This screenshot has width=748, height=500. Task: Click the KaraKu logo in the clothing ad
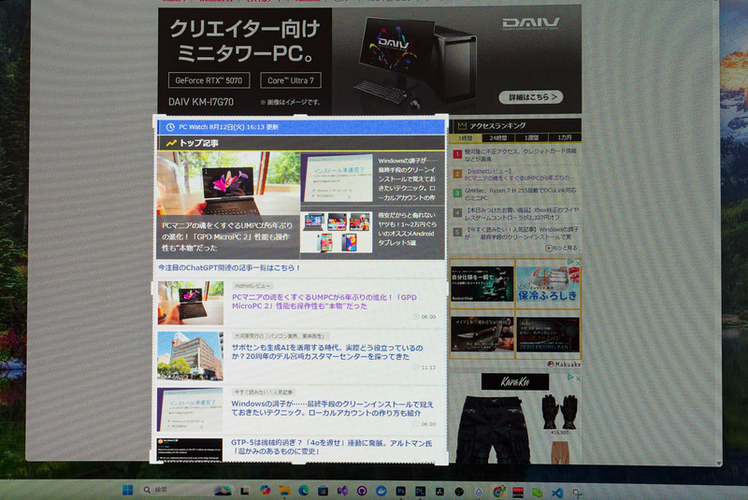tap(515, 382)
